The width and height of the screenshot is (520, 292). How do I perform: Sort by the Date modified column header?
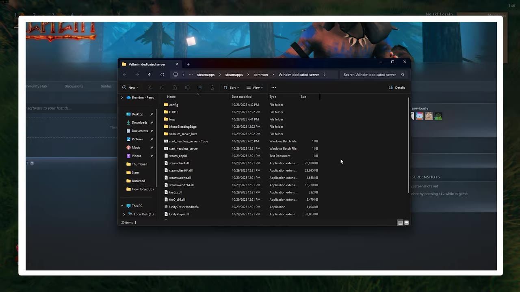(241, 97)
